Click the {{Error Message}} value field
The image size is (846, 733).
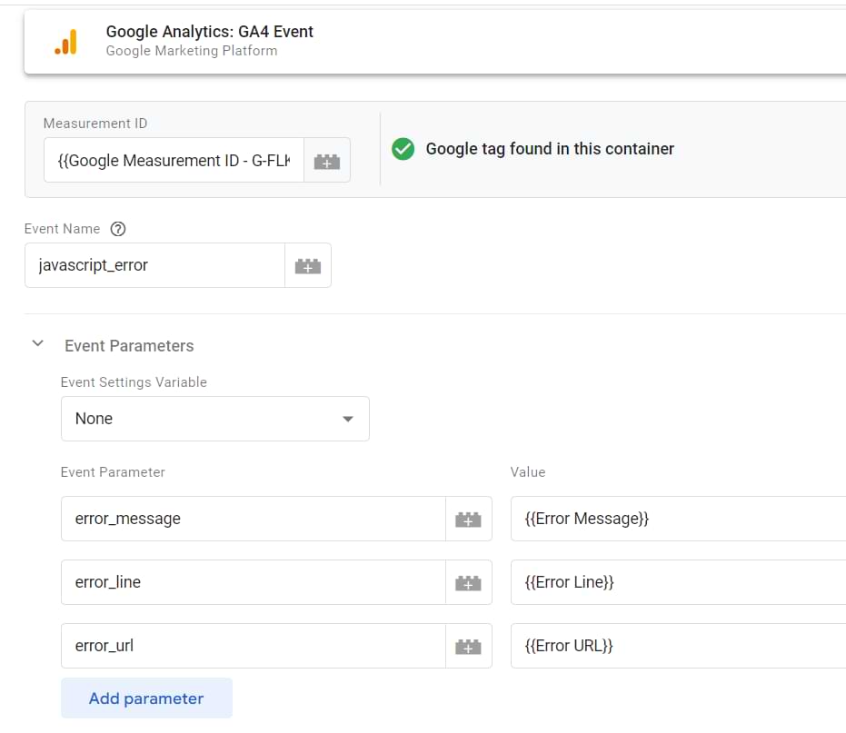point(677,519)
